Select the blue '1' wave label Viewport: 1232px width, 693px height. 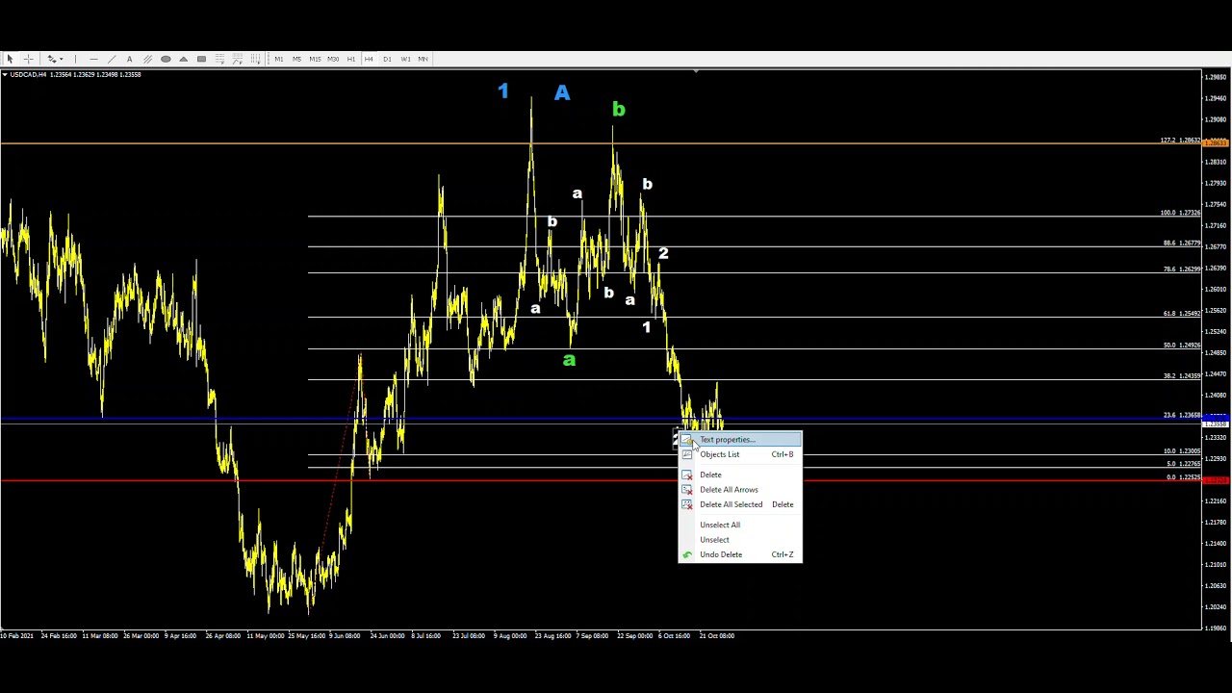click(502, 91)
